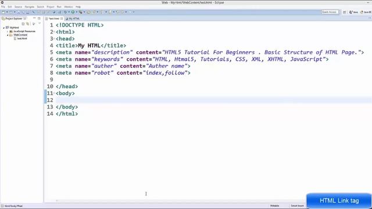The image size is (372, 209).
Task: Click the meta description line
Action: [210, 52]
